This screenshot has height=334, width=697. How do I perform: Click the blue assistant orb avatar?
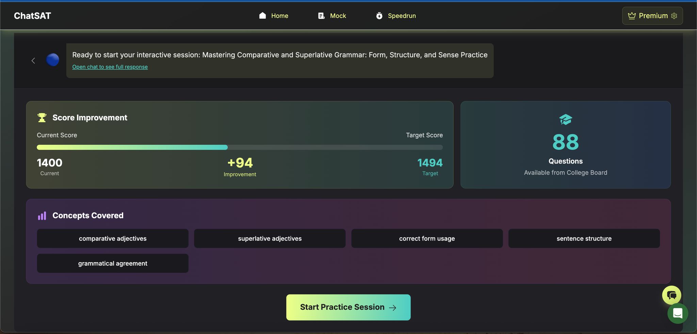point(53,60)
